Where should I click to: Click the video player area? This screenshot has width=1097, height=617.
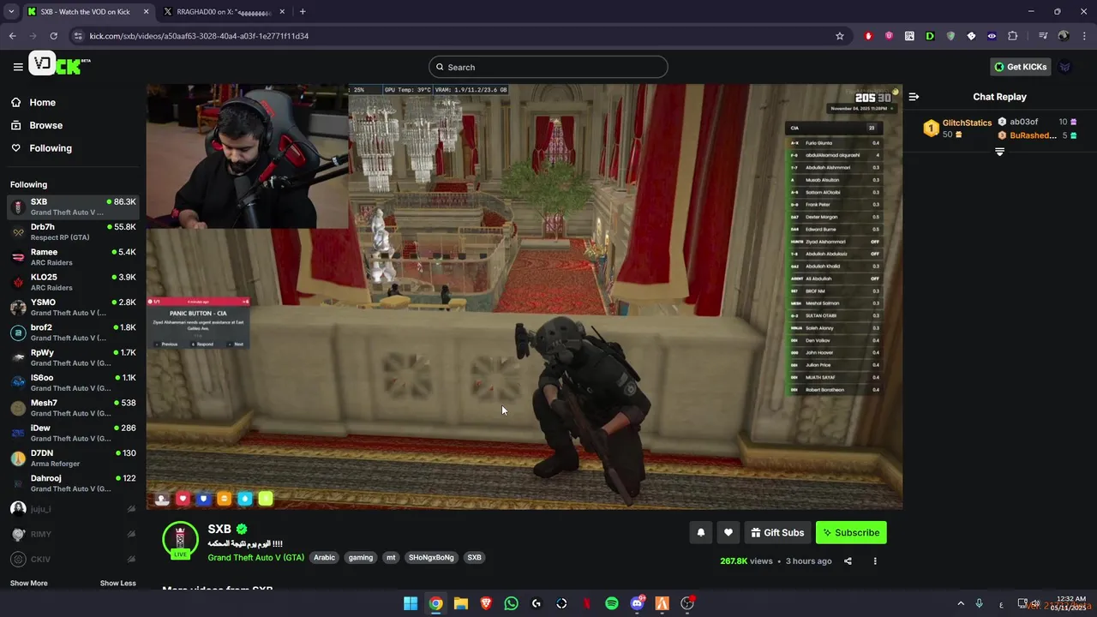coord(525,297)
